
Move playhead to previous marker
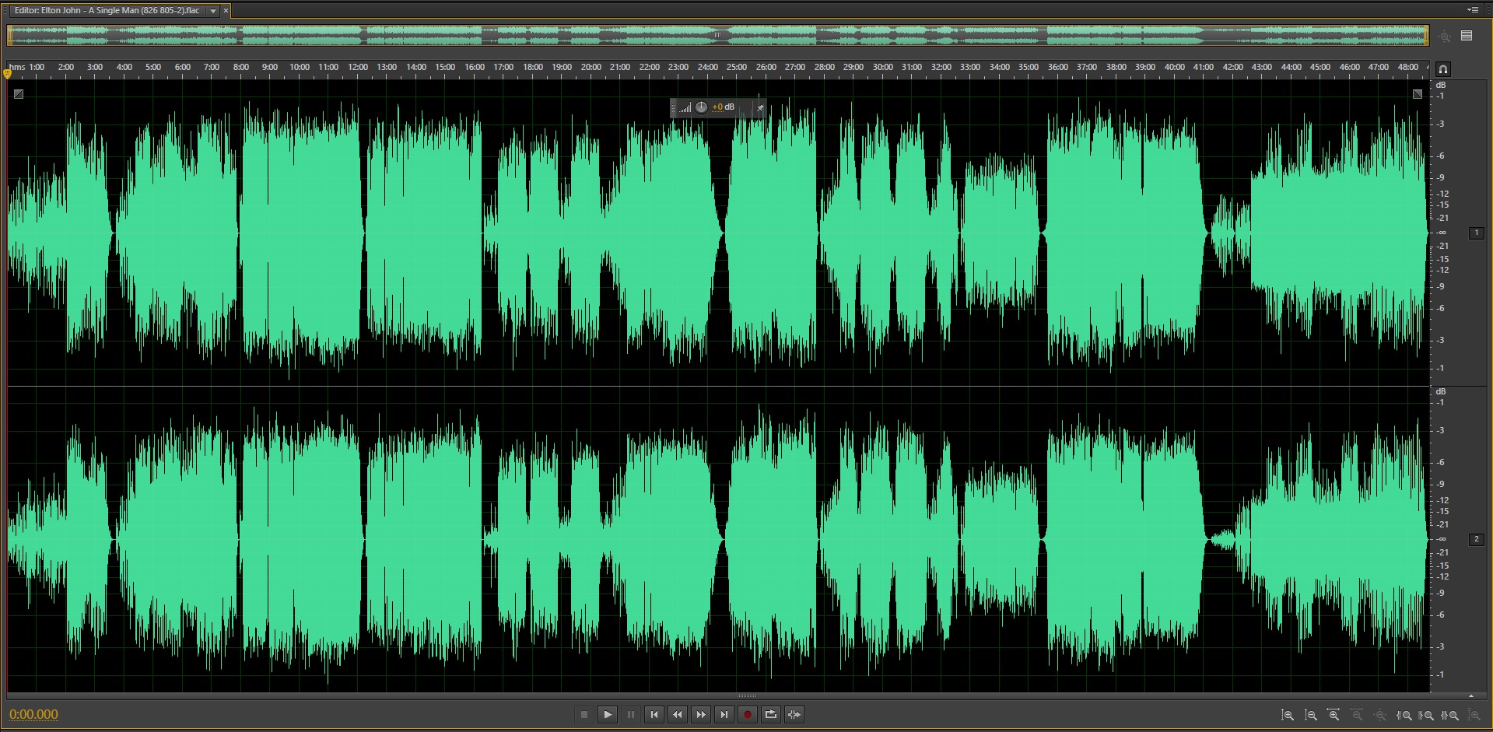[654, 714]
